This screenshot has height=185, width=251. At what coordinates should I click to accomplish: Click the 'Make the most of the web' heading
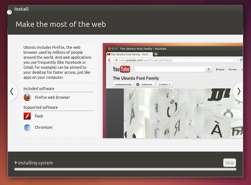point(61,24)
